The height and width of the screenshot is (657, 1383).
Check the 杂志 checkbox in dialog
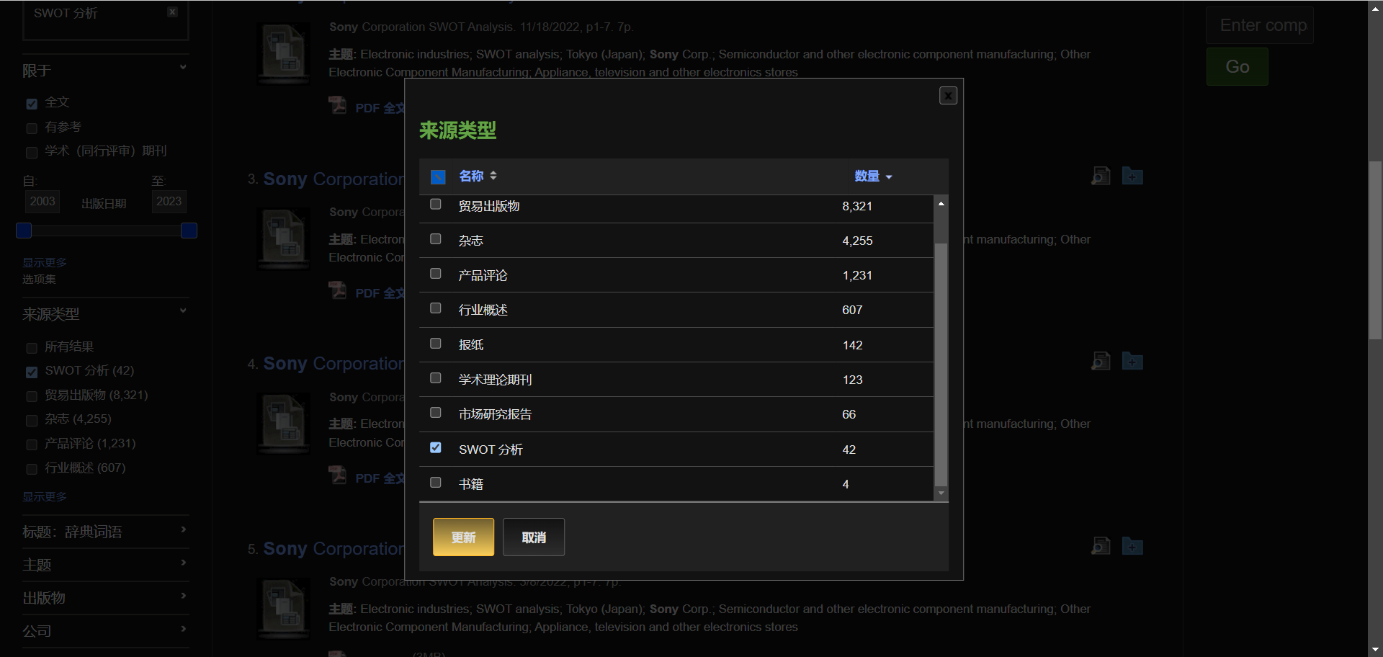436,239
